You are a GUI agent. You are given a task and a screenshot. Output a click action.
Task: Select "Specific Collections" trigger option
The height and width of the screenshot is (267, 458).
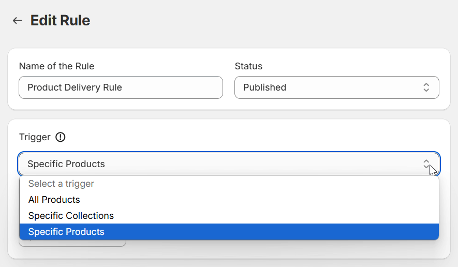pos(71,216)
